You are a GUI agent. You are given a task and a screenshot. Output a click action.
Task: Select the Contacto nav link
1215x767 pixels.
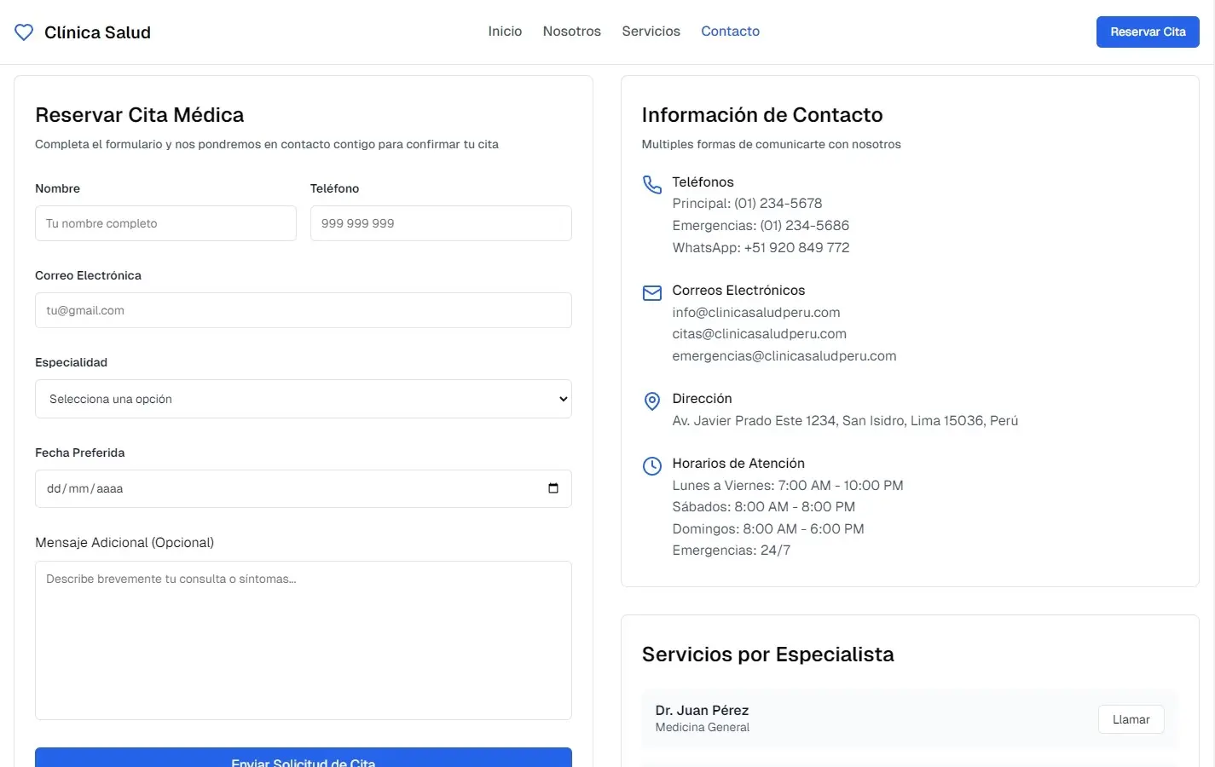click(x=730, y=32)
